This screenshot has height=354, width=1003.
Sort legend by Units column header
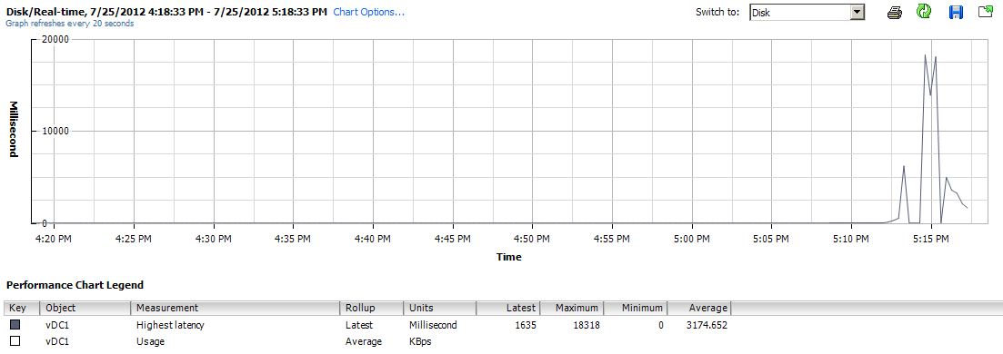440,308
